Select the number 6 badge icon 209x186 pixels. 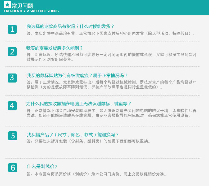click(13, 168)
